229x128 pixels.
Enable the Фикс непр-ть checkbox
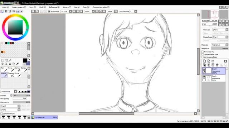click(x=203, y=52)
